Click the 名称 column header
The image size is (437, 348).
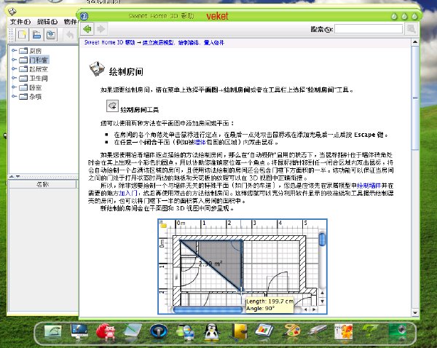click(43, 184)
